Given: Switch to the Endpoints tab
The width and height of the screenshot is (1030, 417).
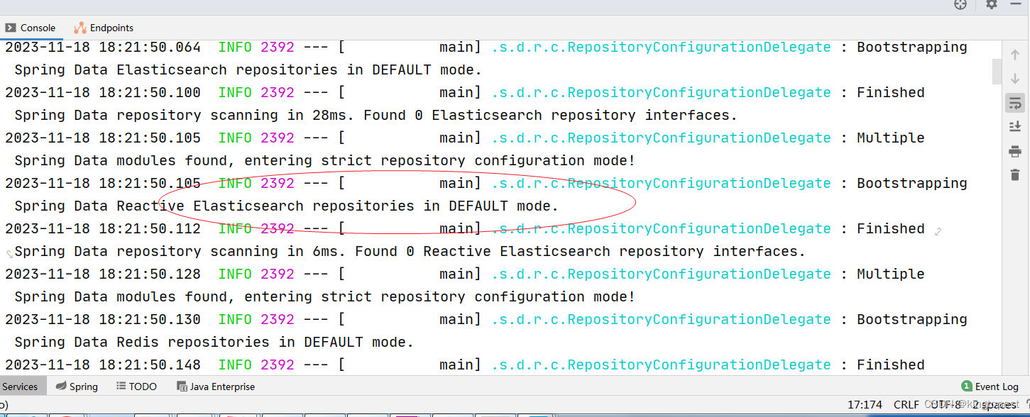Looking at the screenshot, I should point(104,28).
